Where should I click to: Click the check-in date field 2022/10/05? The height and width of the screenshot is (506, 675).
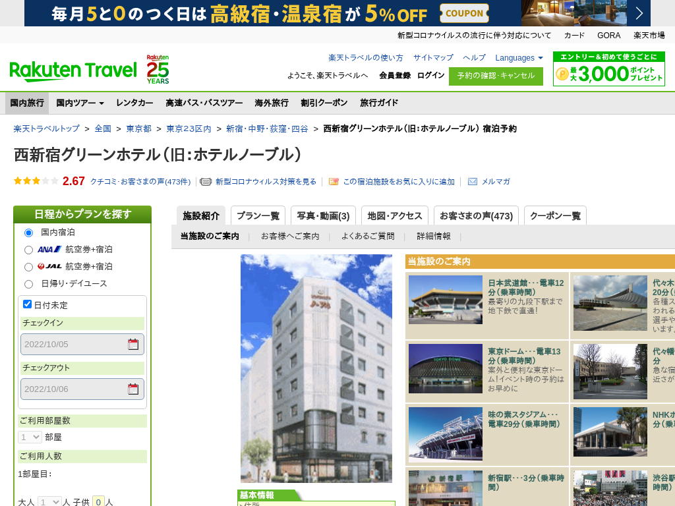82,344
